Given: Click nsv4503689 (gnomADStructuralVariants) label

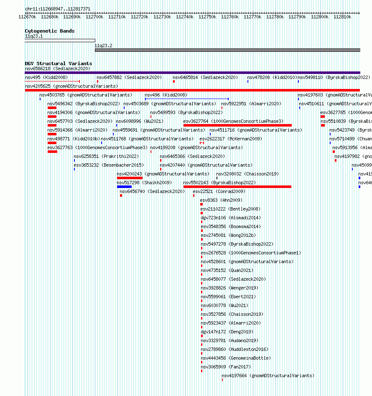Looking at the screenshot, I should [170, 104].
